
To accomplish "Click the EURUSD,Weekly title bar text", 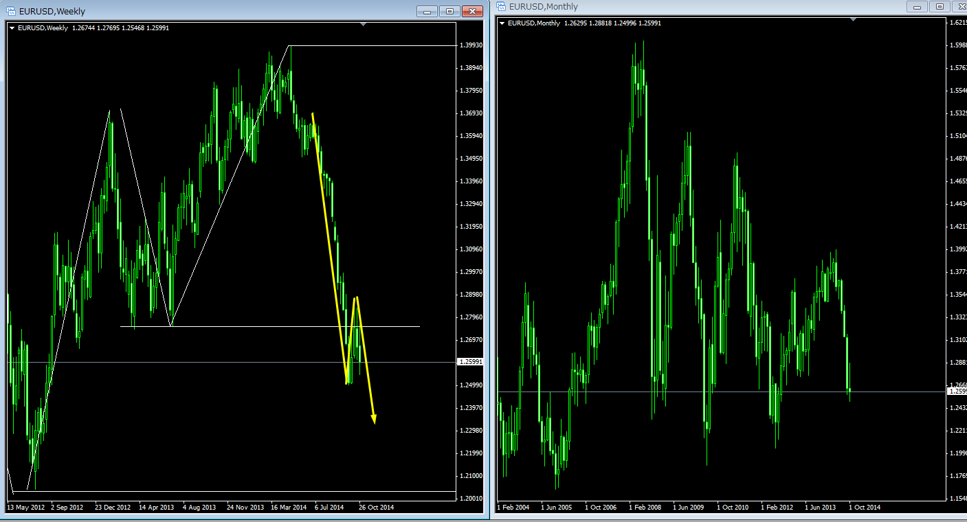I will click(x=52, y=12).
